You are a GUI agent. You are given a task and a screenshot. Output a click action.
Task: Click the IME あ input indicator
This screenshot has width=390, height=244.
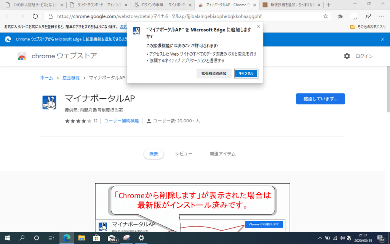tap(349, 238)
